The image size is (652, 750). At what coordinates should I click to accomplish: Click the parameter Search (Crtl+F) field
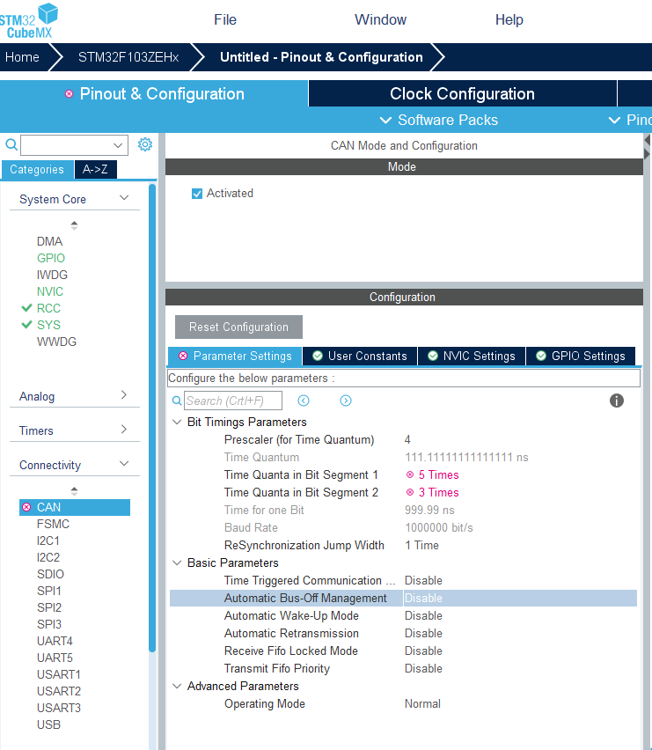coord(233,401)
